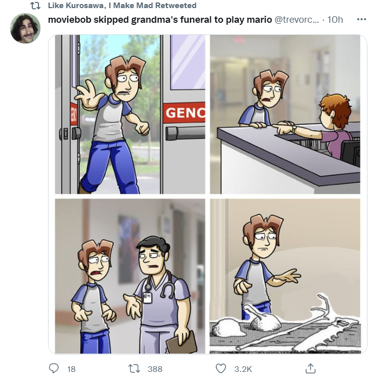View the bottom-left doctor conversation panel

[130, 276]
